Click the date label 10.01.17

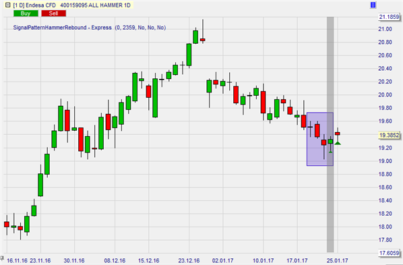tap(263, 261)
